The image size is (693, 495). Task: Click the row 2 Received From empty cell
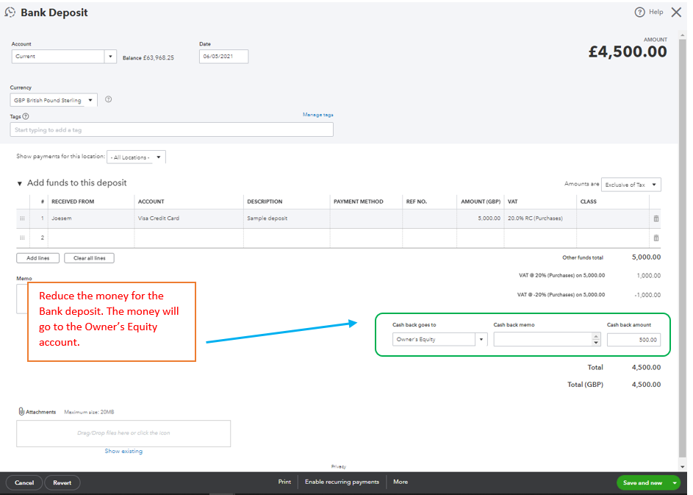[x=90, y=238]
